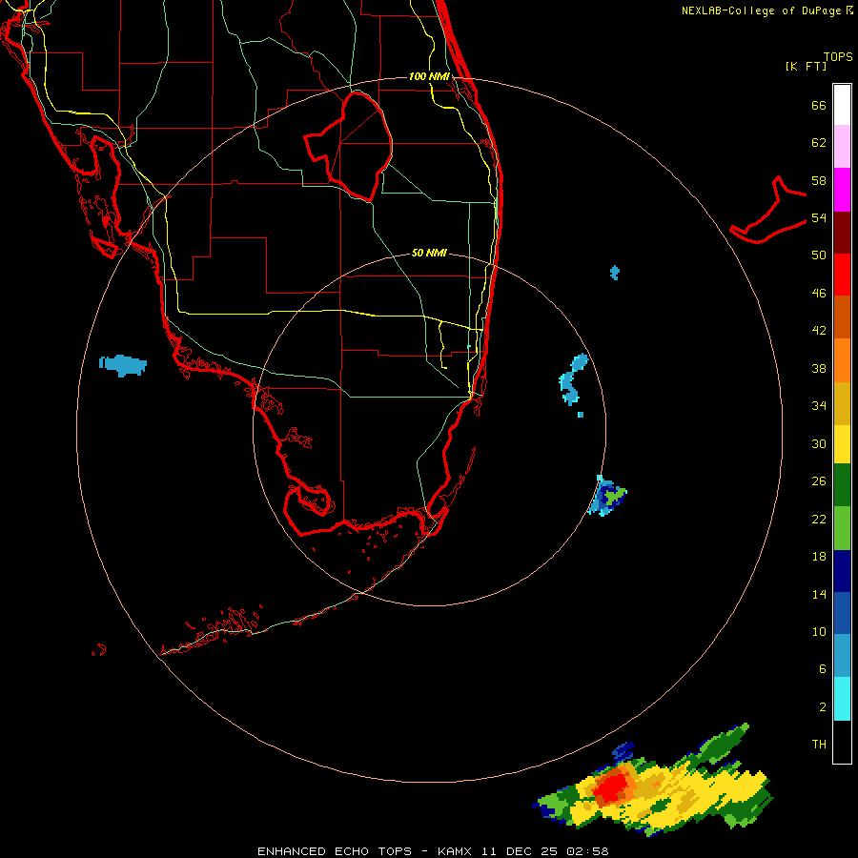Click the blue echo west of the Gulf coast
The width and height of the screenshot is (858, 858).
coord(123,365)
